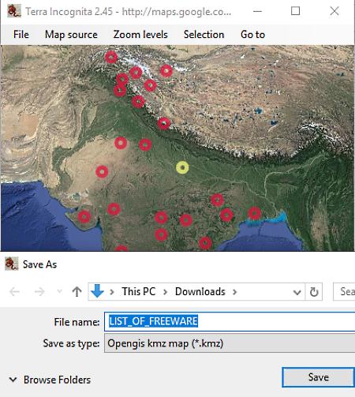Go up one folder level
The width and height of the screenshot is (355, 397).
[77, 291]
